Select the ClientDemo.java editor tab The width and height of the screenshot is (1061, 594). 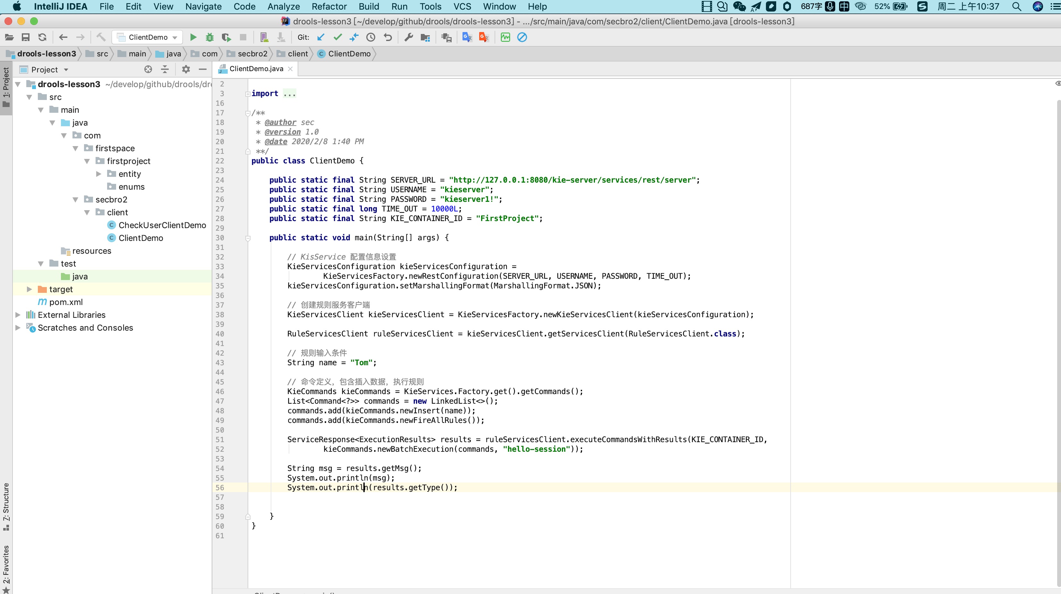pos(256,69)
